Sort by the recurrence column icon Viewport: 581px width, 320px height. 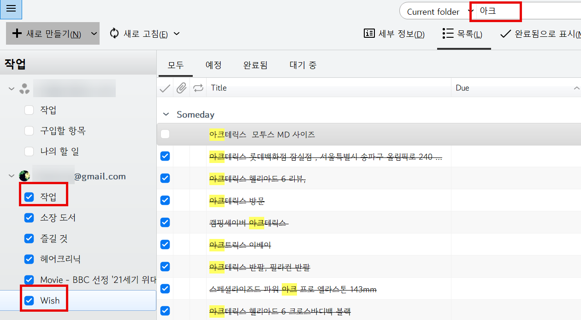click(198, 88)
